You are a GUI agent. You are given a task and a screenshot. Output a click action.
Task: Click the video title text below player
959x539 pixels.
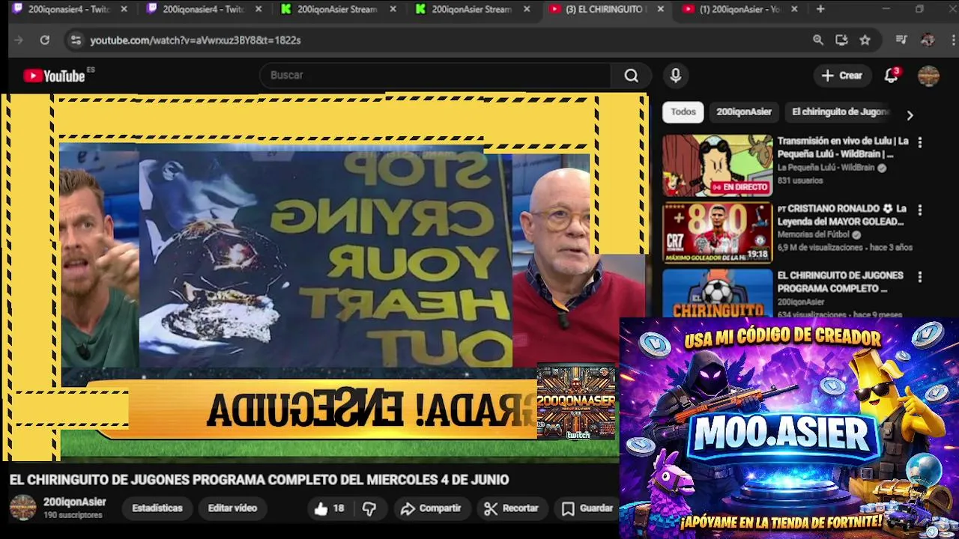(x=259, y=480)
